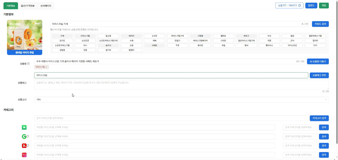Click the help icon next to 상품명
338x160 pixels.
pos(28,64)
